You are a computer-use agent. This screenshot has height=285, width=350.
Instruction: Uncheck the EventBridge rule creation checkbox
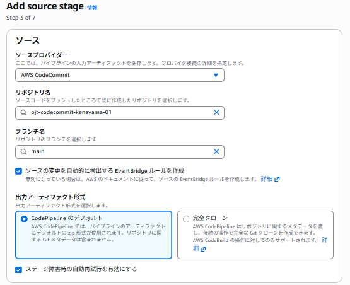(19, 171)
